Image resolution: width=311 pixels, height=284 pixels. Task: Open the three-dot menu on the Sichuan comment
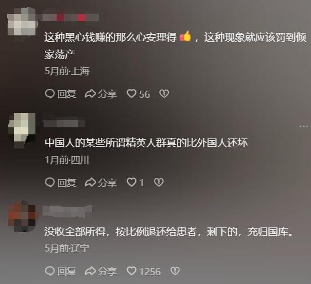click(x=303, y=126)
